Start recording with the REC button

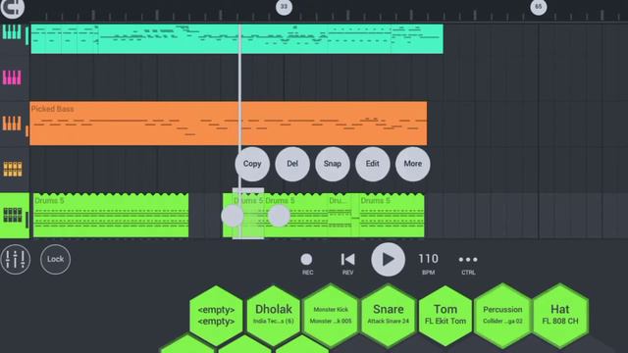tap(307, 263)
